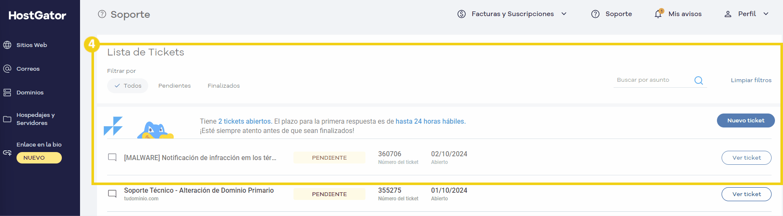Click tudominio.com under the ticket title

(141, 199)
